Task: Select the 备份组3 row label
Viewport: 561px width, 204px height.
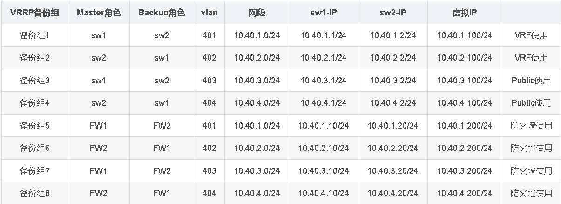Action: tap(35, 81)
